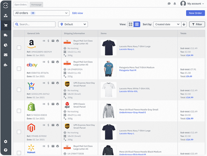Viewport: 207px width, 156px height.
Task: Select the Walmart order checkbox
Action: (19, 153)
